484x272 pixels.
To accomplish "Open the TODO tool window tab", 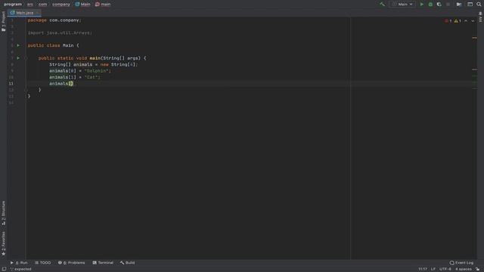I will pyautogui.click(x=42, y=263).
